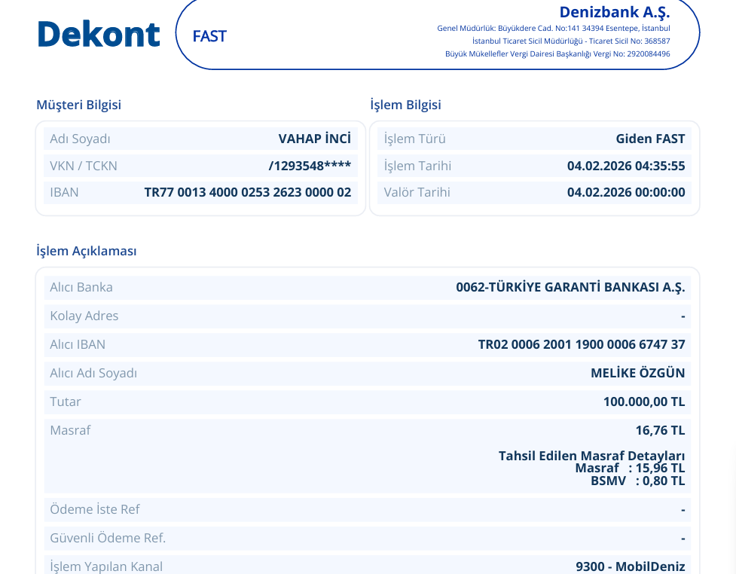Select the masked ID /1293548****

(x=310, y=166)
